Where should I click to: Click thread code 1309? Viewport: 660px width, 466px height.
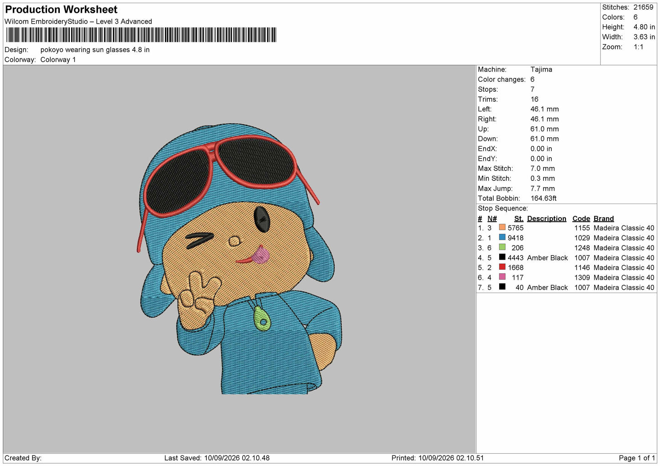coord(582,278)
